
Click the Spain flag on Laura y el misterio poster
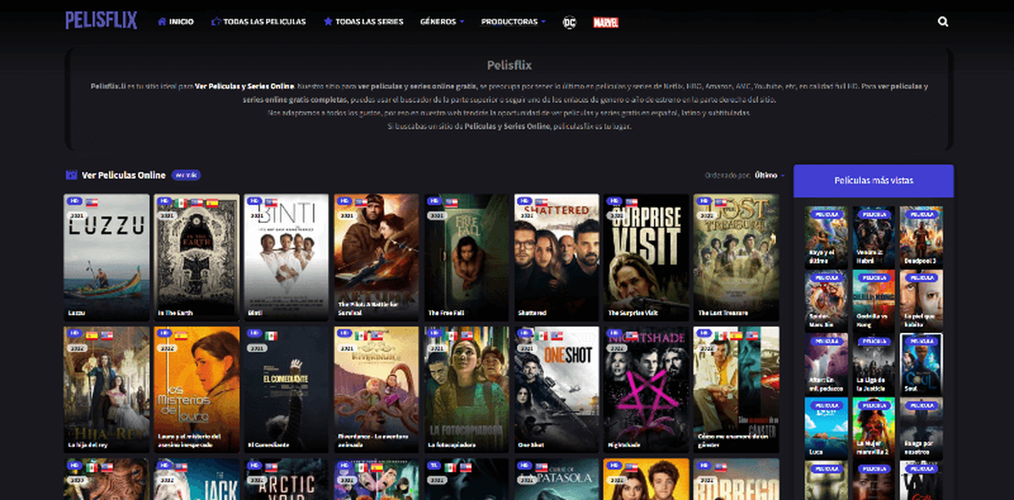(x=180, y=335)
